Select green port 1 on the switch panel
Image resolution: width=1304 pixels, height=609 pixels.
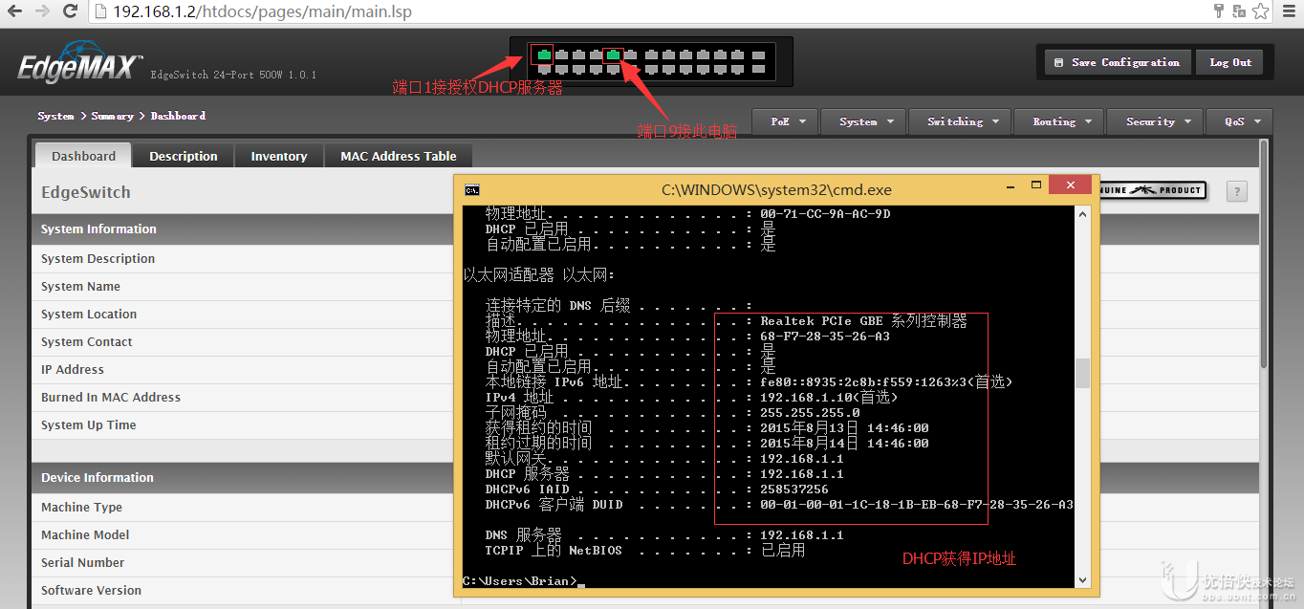pyautogui.click(x=544, y=54)
